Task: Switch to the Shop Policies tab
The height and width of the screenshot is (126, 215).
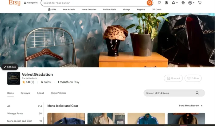Action: pos(58,93)
